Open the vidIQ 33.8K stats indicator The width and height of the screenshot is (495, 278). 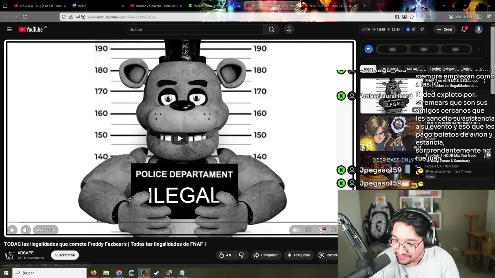tap(394, 29)
